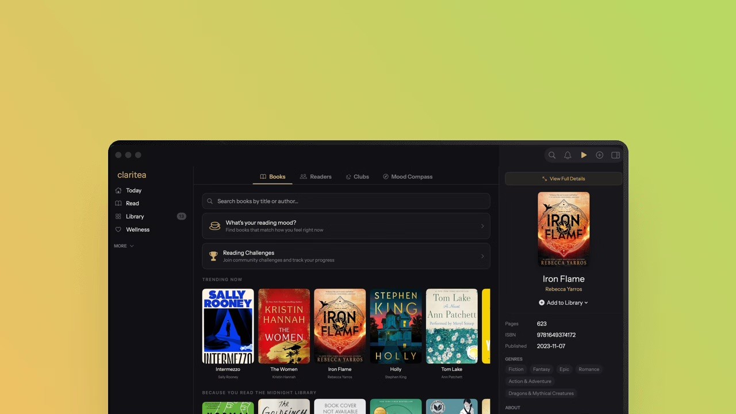Open search from the top-right toolbar magnifier
Viewport: 736px width, 414px height.
pyautogui.click(x=552, y=155)
